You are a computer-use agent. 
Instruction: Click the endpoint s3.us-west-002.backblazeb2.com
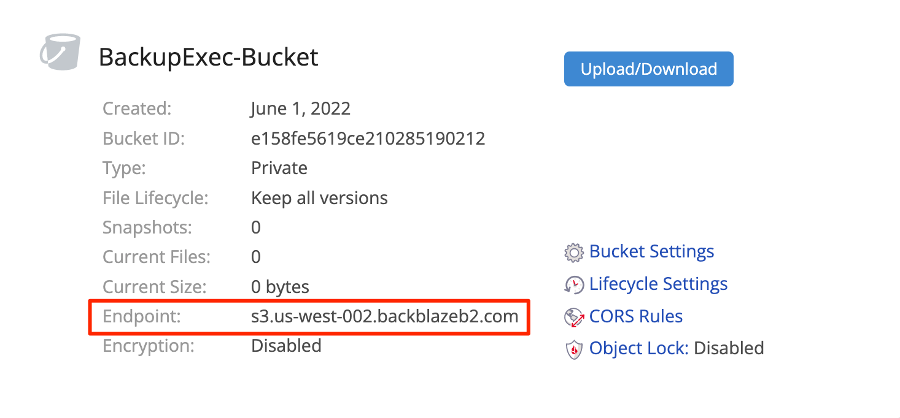(x=385, y=316)
